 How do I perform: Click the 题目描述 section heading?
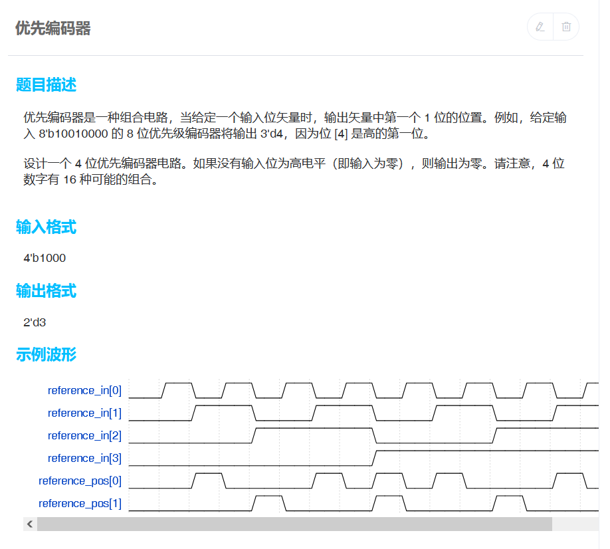(x=46, y=85)
